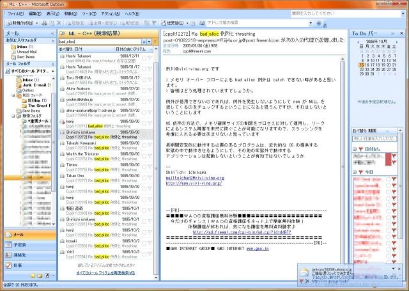
Task: Click the message list vertical scrollbar
Action: pos(156,167)
